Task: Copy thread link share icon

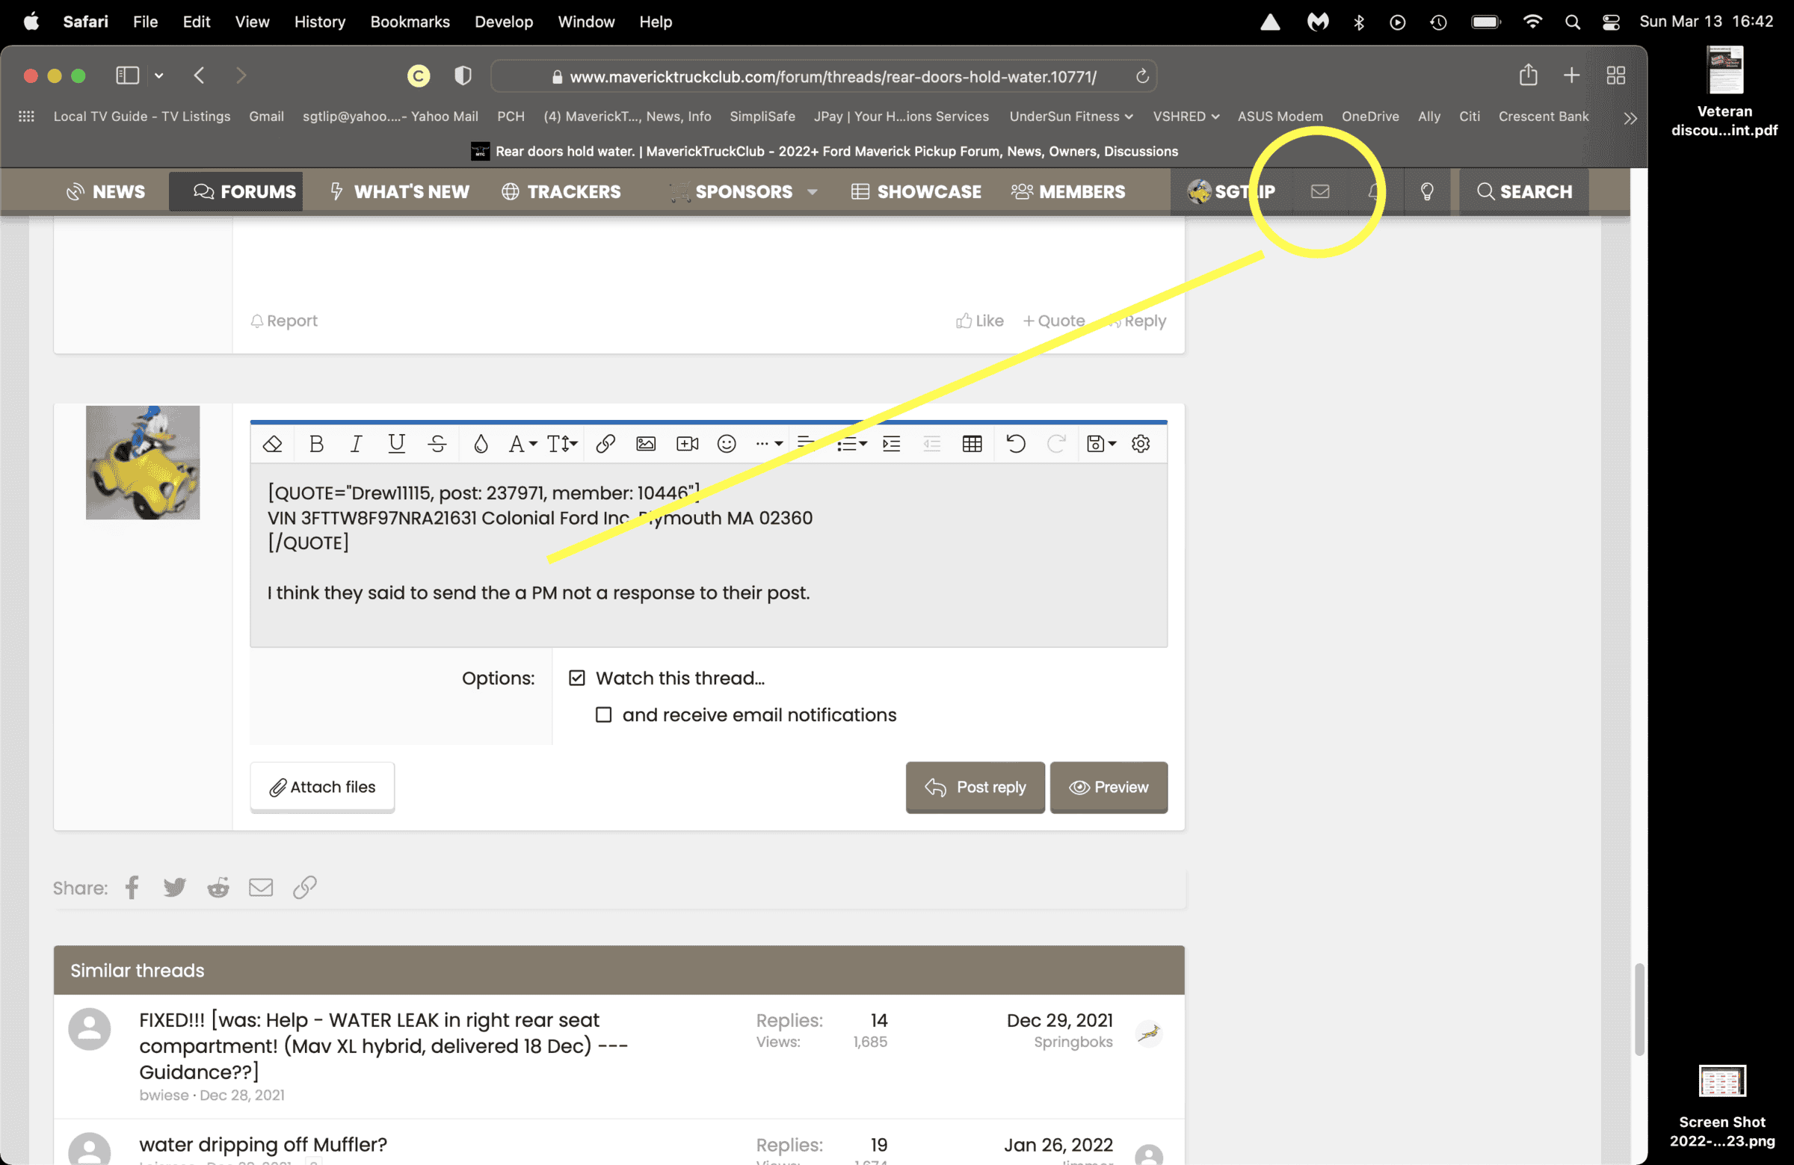Action: click(304, 888)
